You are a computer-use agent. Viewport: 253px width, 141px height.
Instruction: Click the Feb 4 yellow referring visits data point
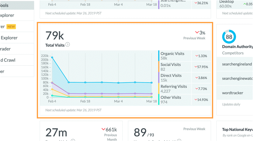(x=52, y=89)
